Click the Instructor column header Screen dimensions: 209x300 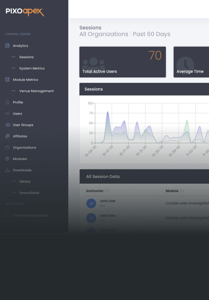click(x=95, y=191)
